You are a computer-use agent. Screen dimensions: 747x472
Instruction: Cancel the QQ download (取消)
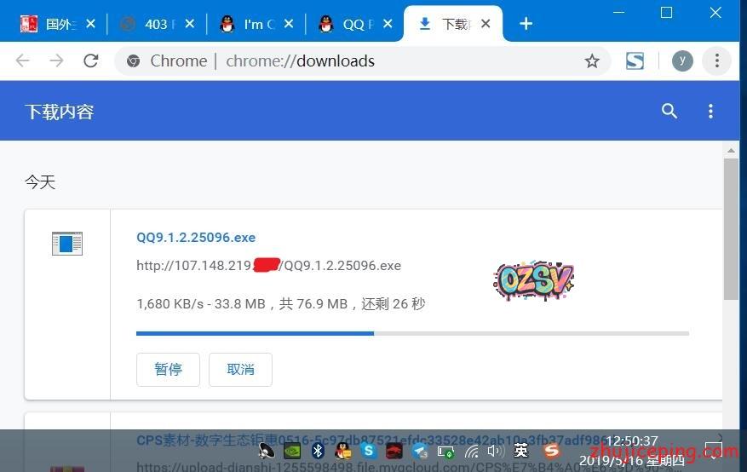coord(240,370)
